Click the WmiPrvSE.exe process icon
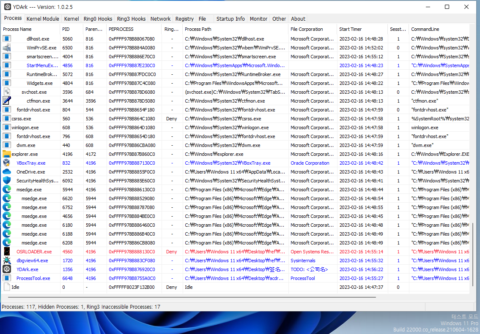Screen dimensions: 480x334 tap(7, 47)
